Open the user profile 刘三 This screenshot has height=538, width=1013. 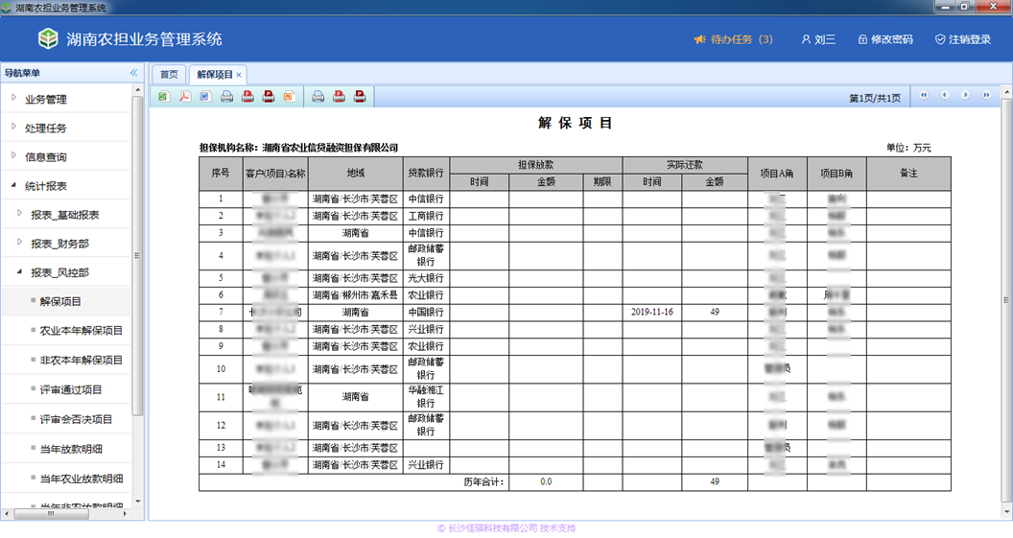pos(818,39)
